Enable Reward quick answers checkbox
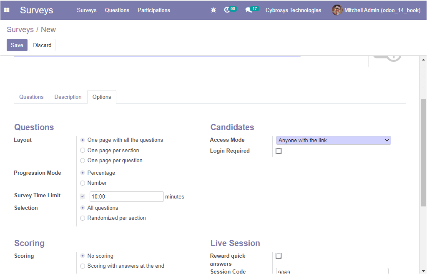427x274 pixels. tap(279, 256)
